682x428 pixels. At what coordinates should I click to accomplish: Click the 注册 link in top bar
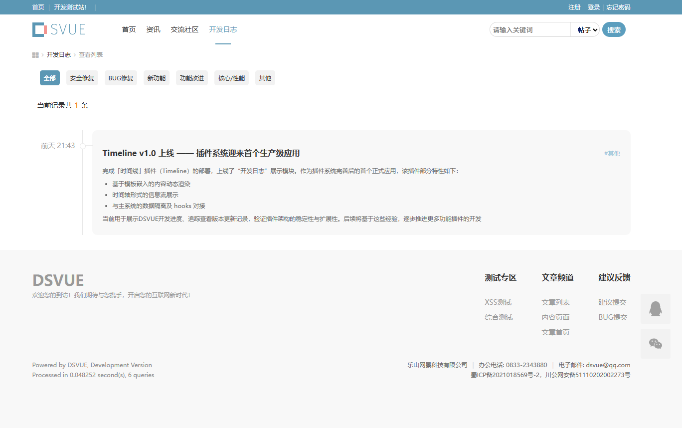574,7
